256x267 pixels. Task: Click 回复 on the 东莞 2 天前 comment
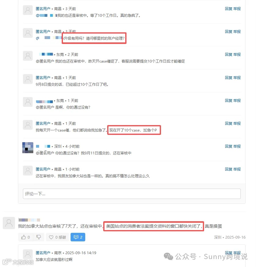click(229, 55)
